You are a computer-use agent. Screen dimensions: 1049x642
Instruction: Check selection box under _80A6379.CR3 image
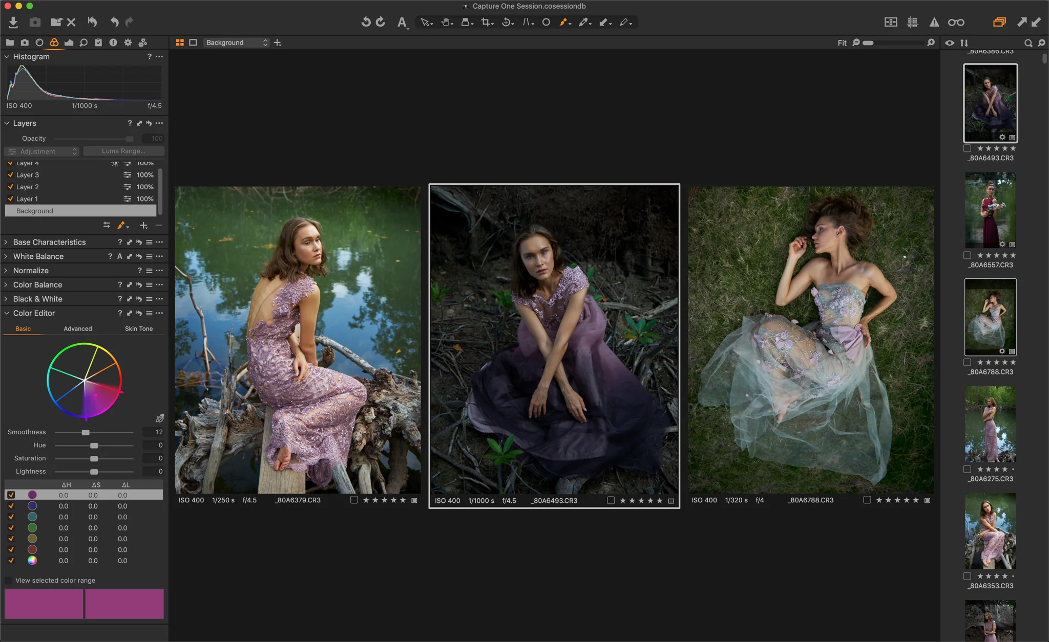[x=354, y=500]
